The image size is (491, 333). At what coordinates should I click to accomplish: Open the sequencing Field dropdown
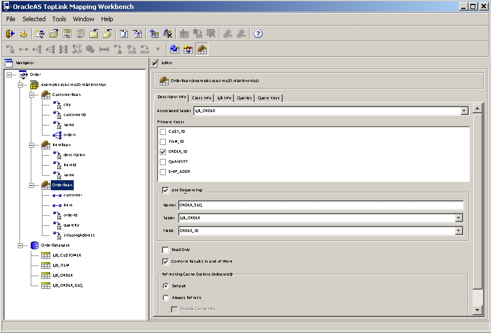click(459, 231)
